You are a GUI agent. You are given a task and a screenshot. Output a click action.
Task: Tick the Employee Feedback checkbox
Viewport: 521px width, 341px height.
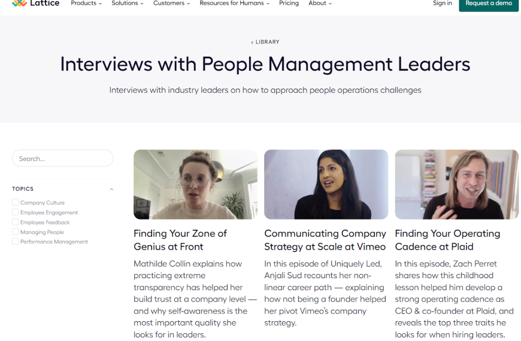click(x=16, y=222)
